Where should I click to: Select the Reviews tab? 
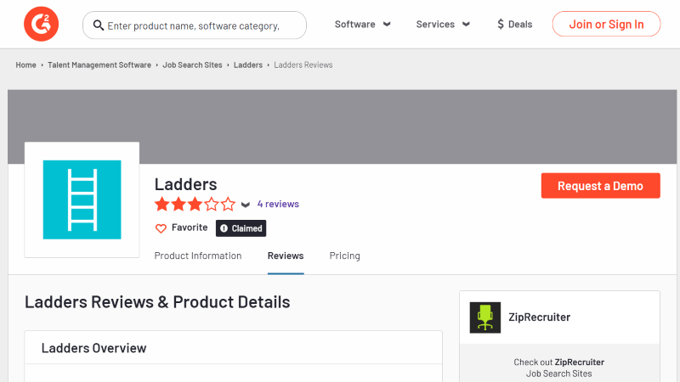coord(286,256)
